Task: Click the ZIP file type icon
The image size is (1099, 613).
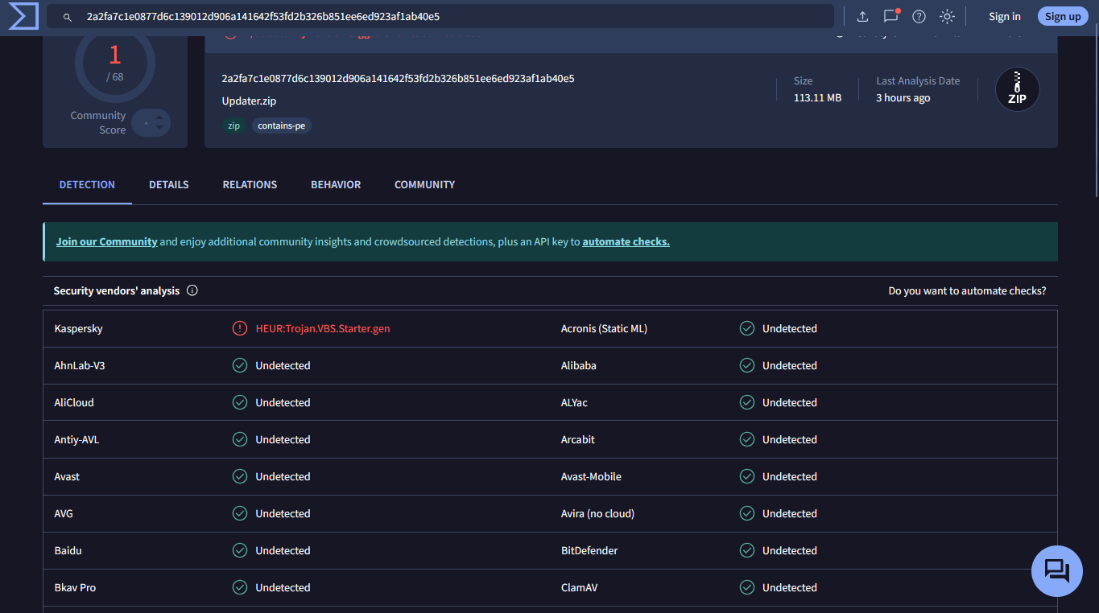Action: 1017,89
